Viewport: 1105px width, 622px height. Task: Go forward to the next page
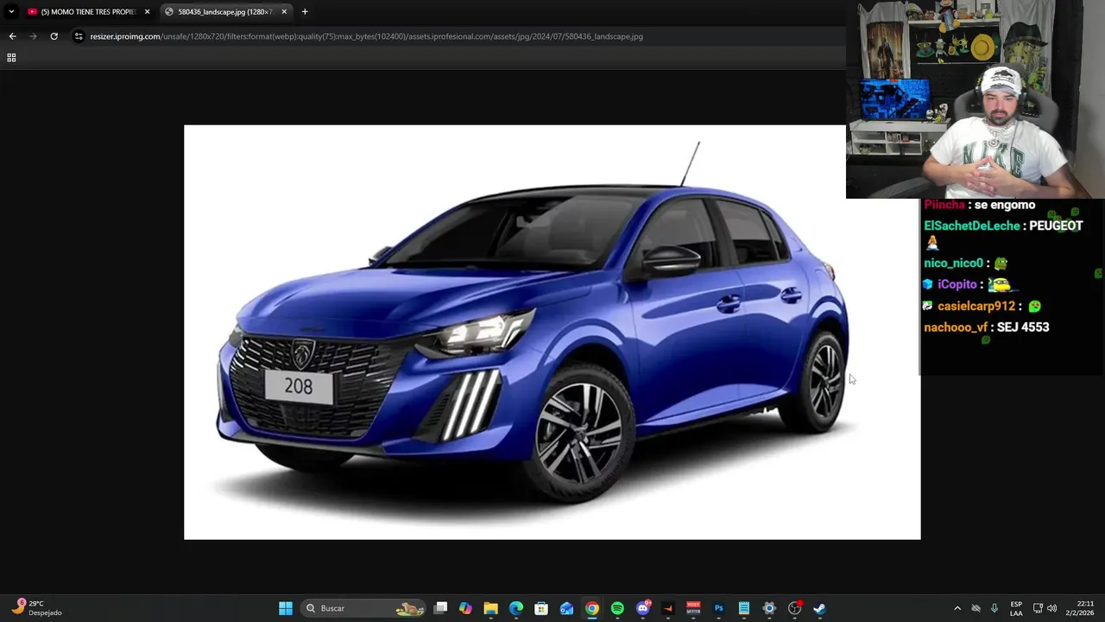click(33, 36)
